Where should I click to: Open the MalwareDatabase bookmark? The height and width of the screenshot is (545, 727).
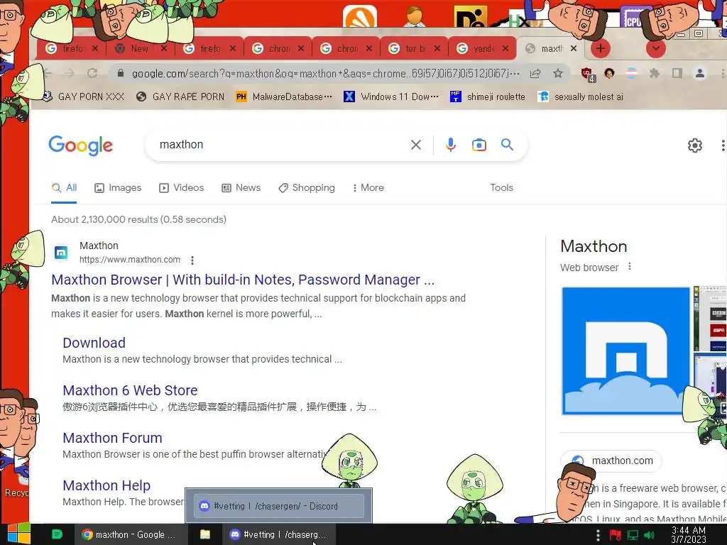pyautogui.click(x=284, y=97)
